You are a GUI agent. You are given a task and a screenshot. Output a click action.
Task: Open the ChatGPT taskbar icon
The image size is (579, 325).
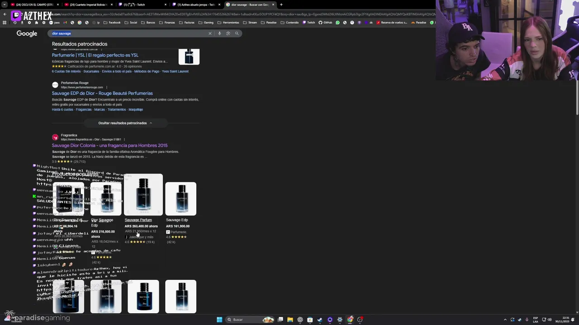coord(300,320)
